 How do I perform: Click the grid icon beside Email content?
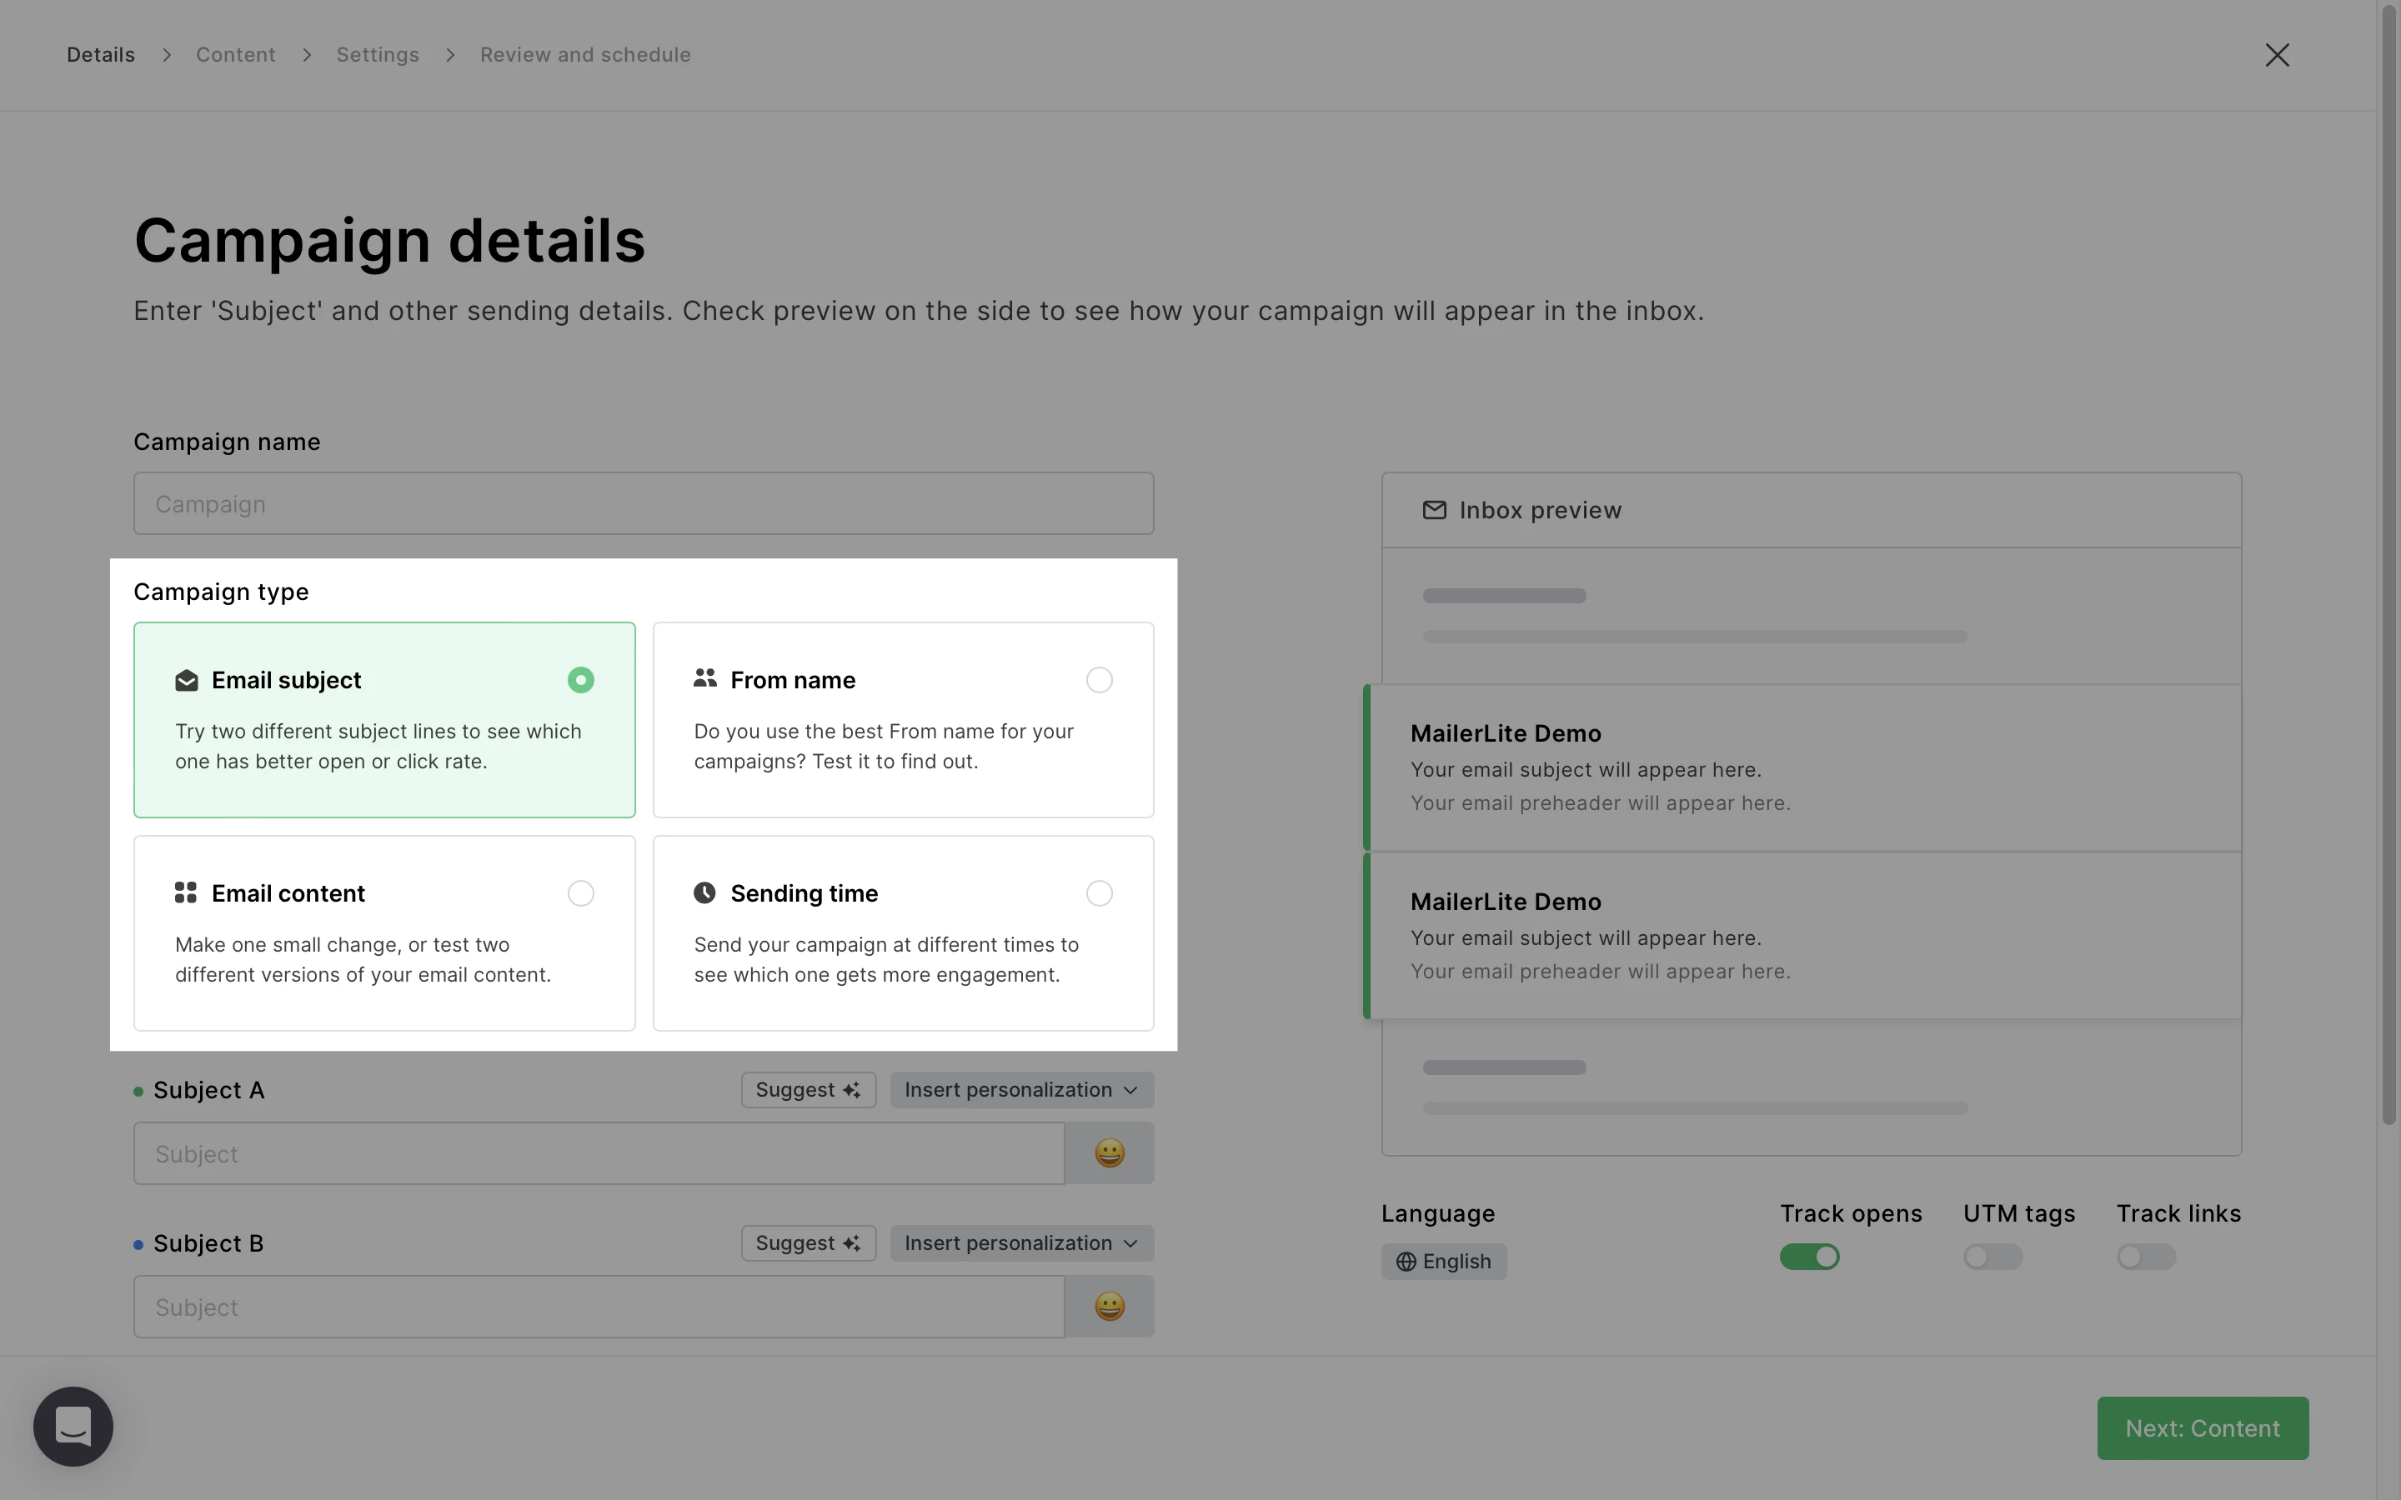pyautogui.click(x=186, y=892)
